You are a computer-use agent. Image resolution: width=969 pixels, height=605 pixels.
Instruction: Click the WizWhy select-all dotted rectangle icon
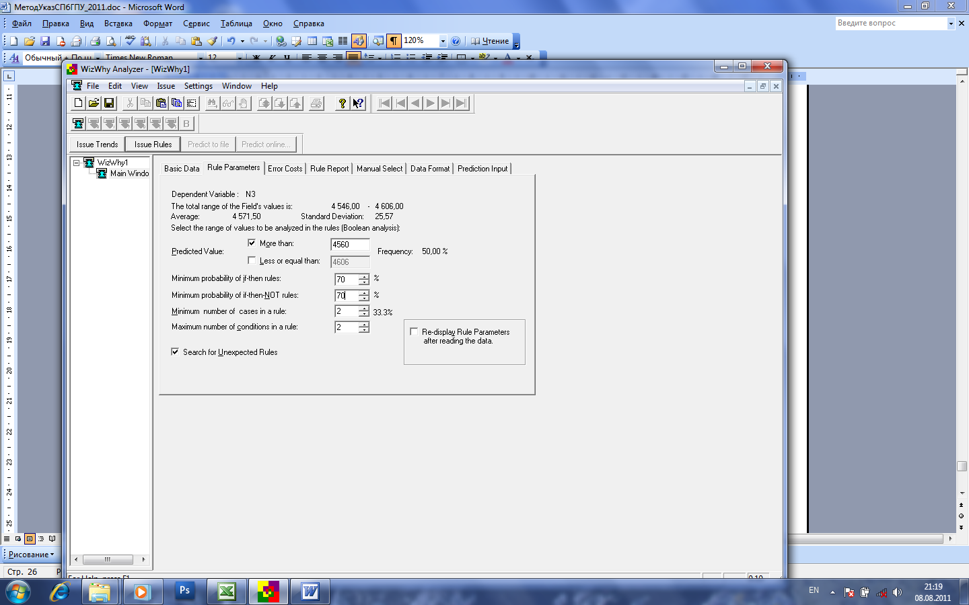click(192, 103)
